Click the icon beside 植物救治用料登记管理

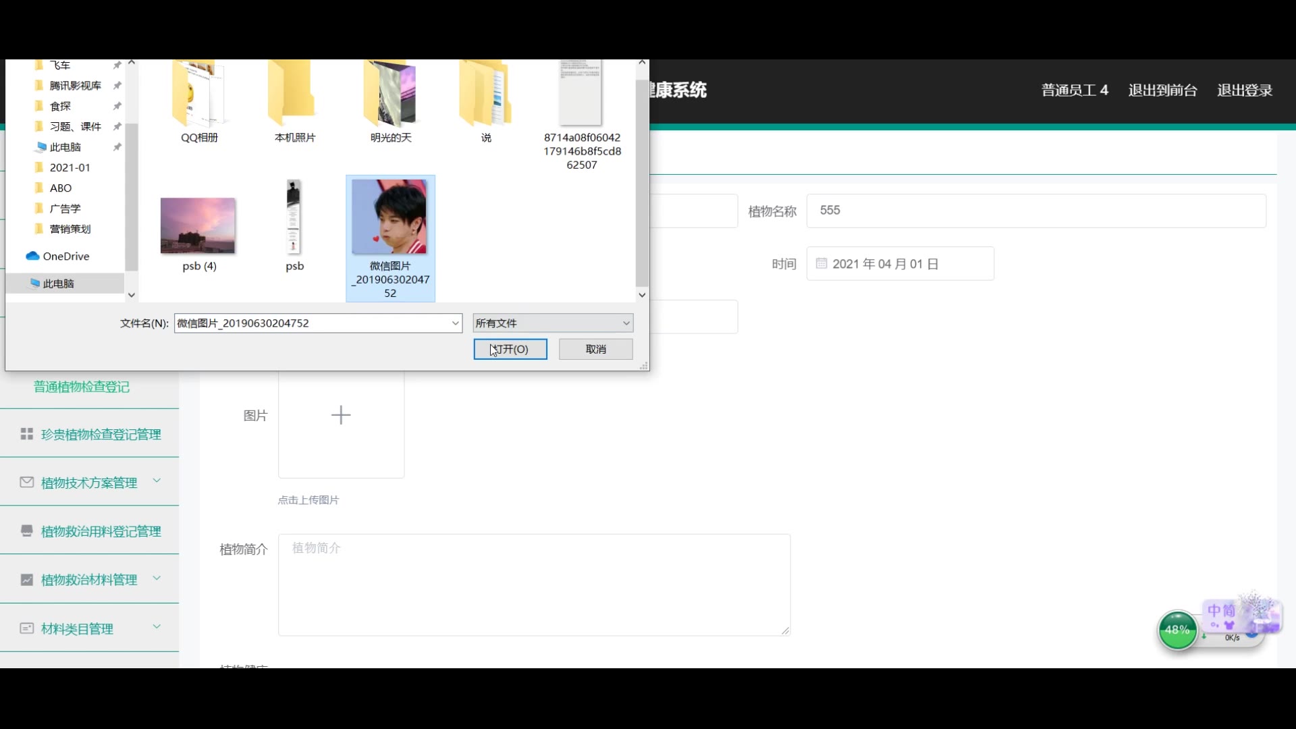point(27,531)
